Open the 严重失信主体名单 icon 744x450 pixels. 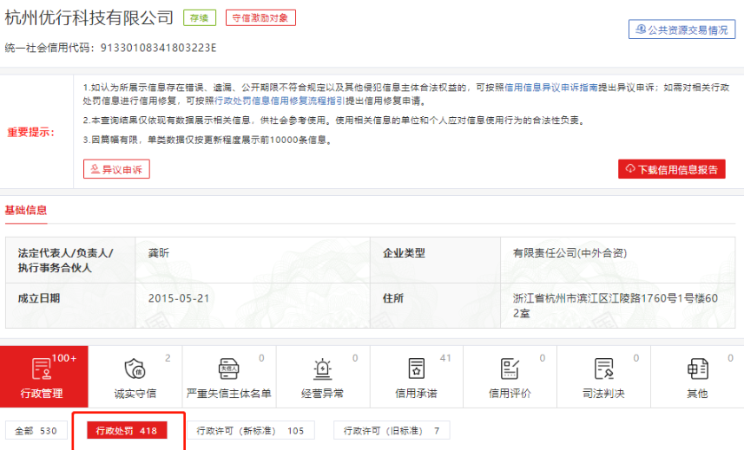click(228, 368)
